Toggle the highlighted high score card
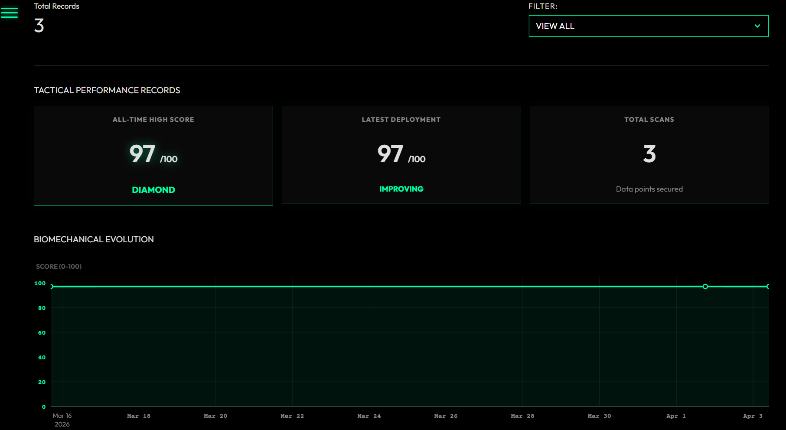 click(153, 155)
